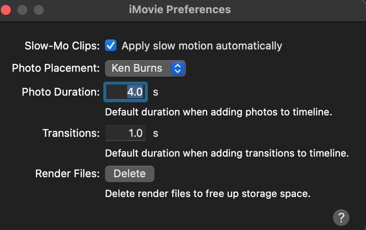Click the "Photo Duration:" label
The height and width of the screenshot is (230, 366).
61,92
